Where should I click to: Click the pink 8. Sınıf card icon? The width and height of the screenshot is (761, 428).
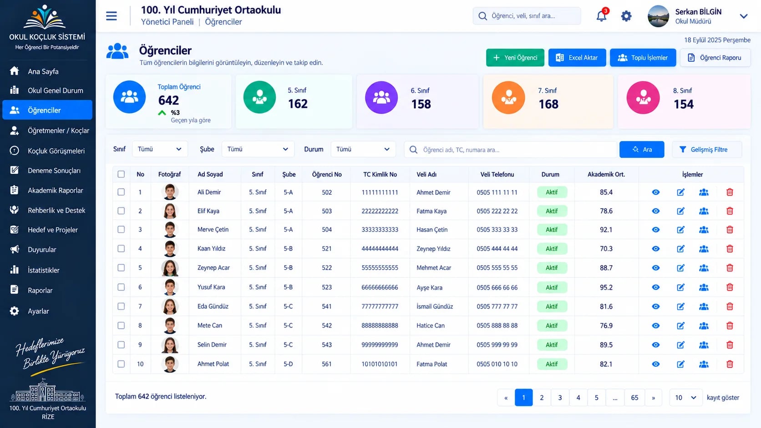click(643, 97)
